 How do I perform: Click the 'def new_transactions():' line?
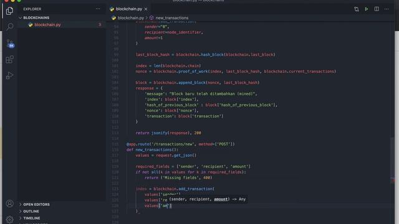click(x=152, y=149)
